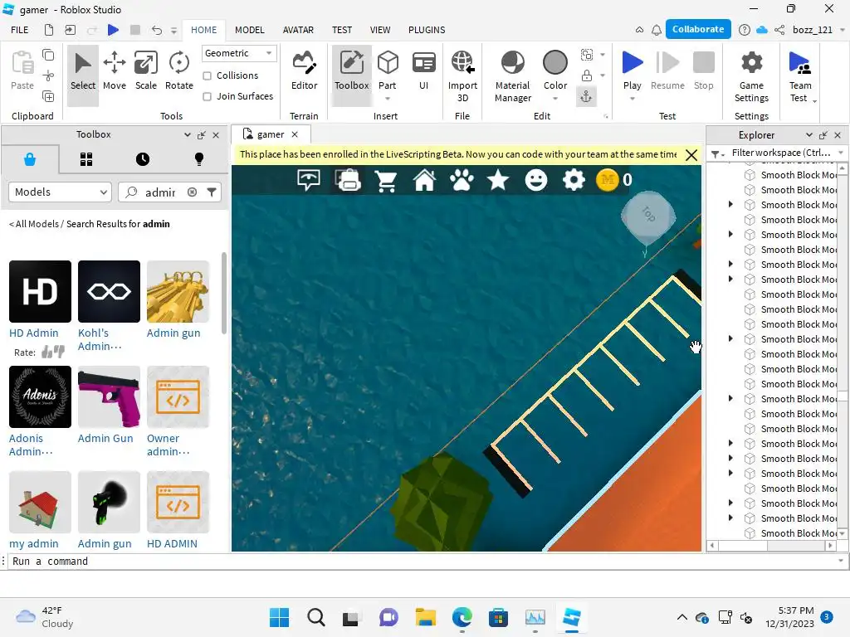Click the Cut scissors icon in Clipboard
The height and width of the screenshot is (637, 850).
click(48, 75)
